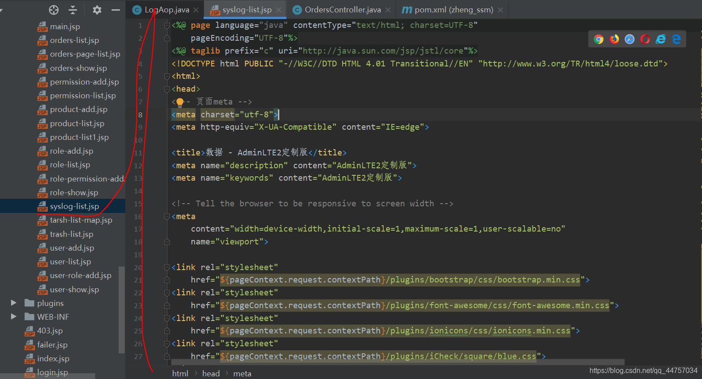Open project panel settings gear
Screen dimensions: 702x379
97,10
